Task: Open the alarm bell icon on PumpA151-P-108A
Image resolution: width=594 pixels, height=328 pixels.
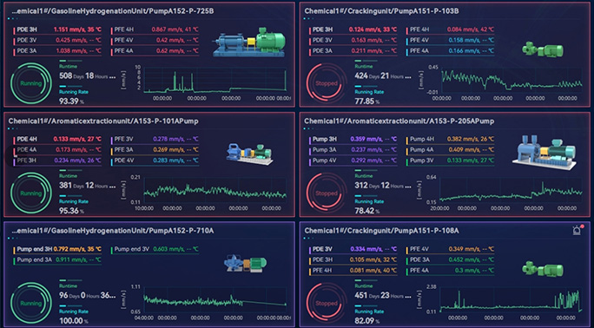Action: (x=577, y=230)
